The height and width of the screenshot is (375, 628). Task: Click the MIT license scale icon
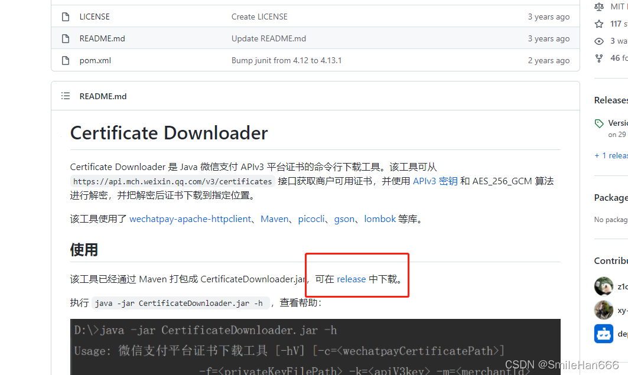pyautogui.click(x=599, y=6)
